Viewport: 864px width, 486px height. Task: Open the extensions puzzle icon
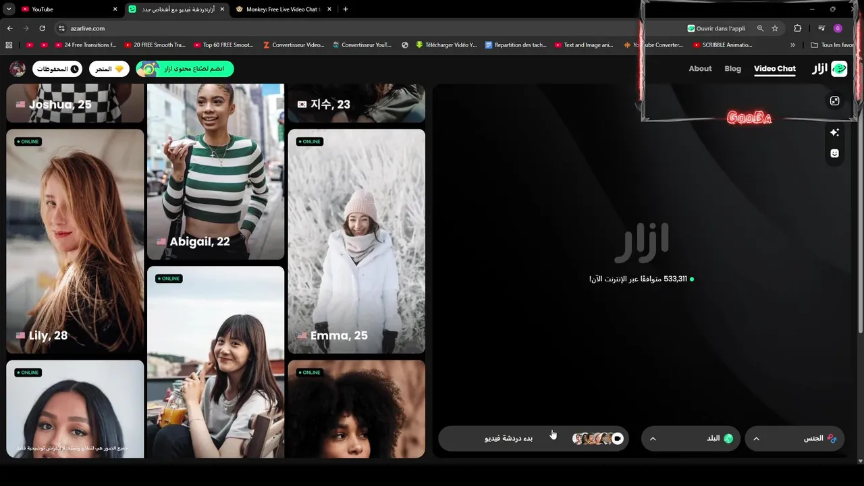798,28
